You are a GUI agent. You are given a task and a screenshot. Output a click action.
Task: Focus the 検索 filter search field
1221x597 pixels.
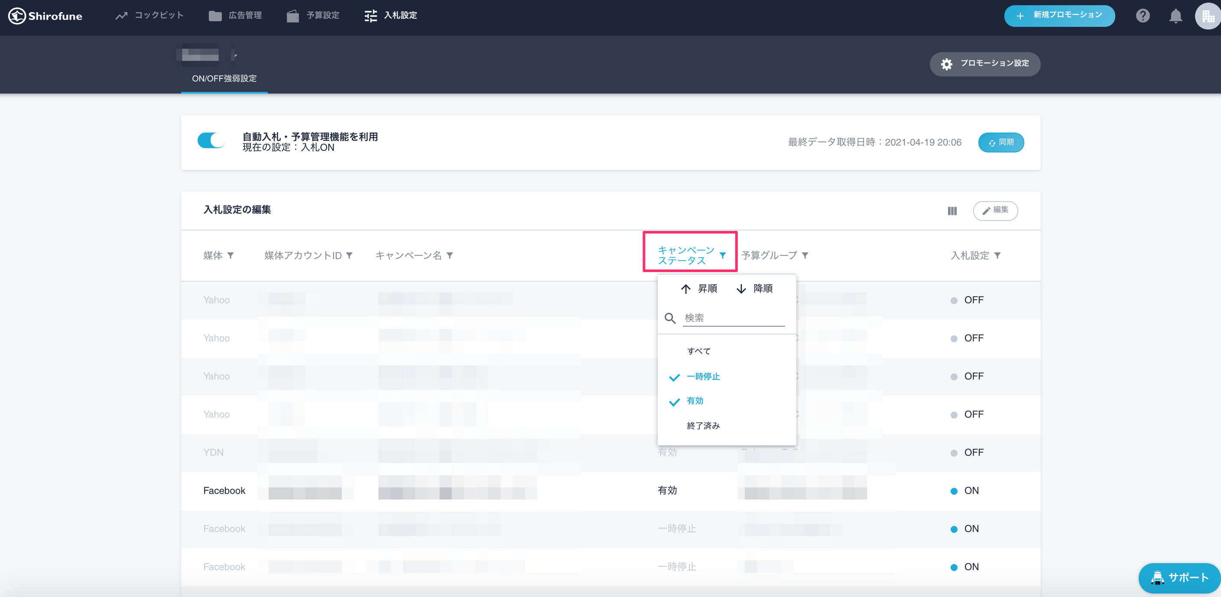click(x=733, y=318)
